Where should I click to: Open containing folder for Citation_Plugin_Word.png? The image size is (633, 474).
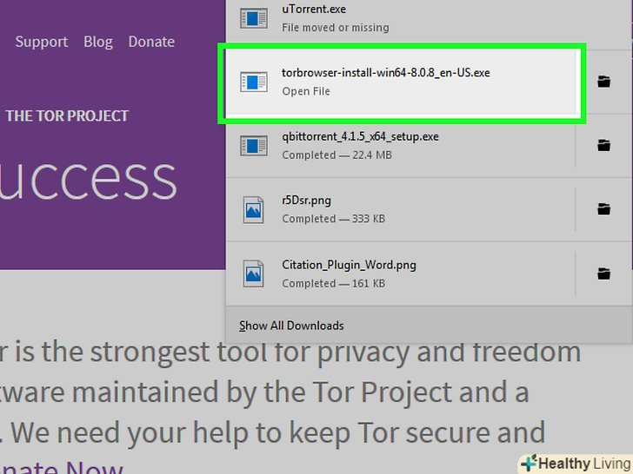(603, 273)
